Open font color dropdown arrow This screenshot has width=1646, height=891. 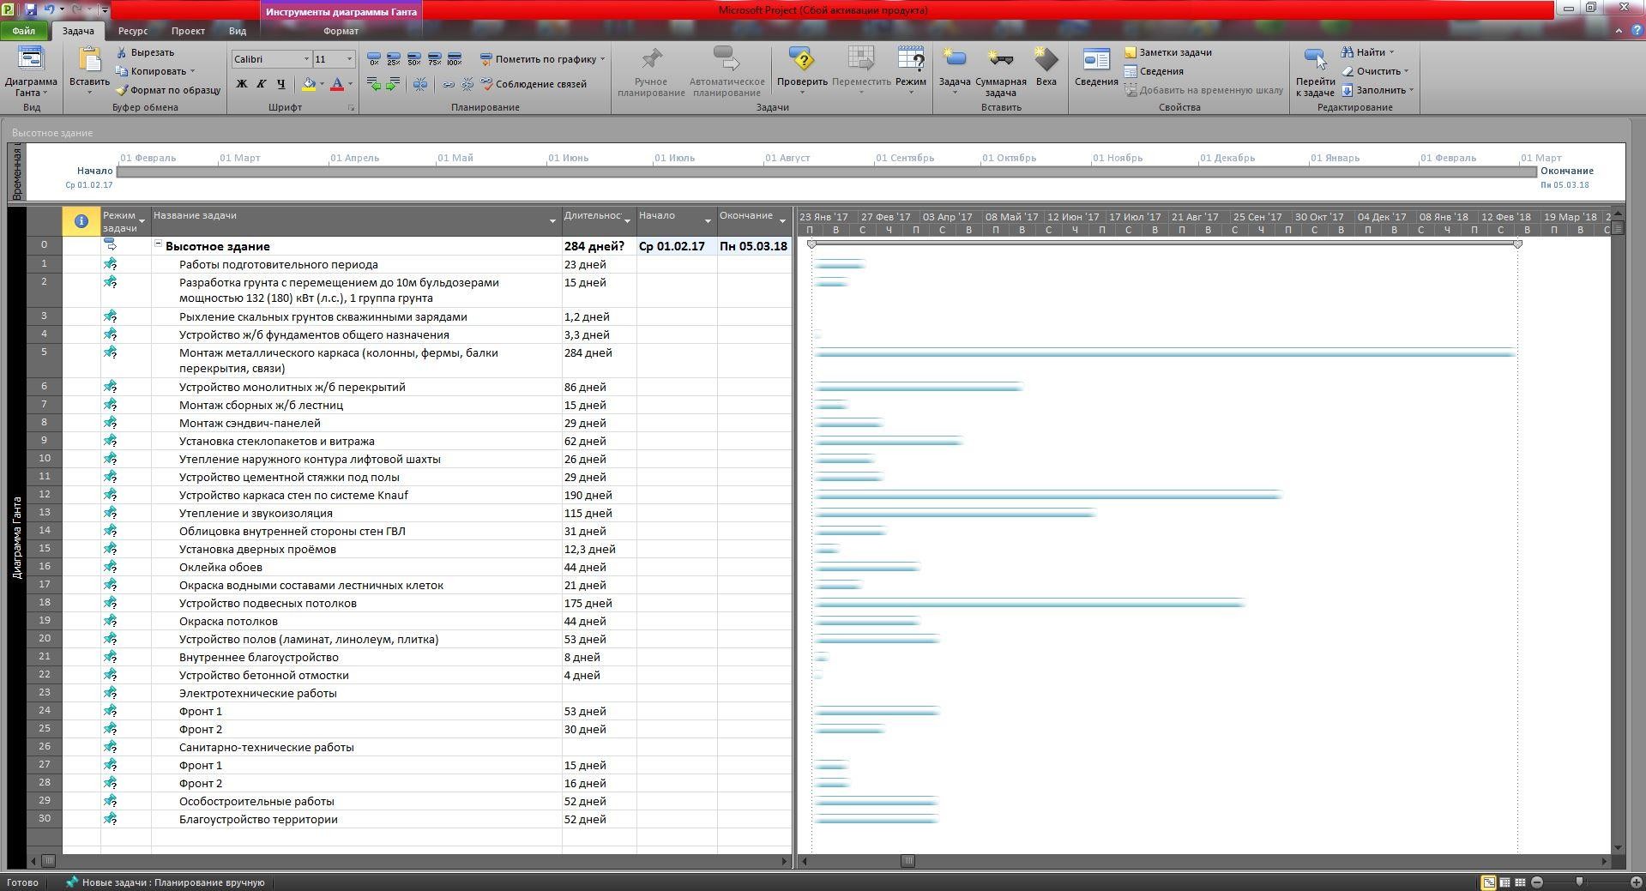[350, 84]
